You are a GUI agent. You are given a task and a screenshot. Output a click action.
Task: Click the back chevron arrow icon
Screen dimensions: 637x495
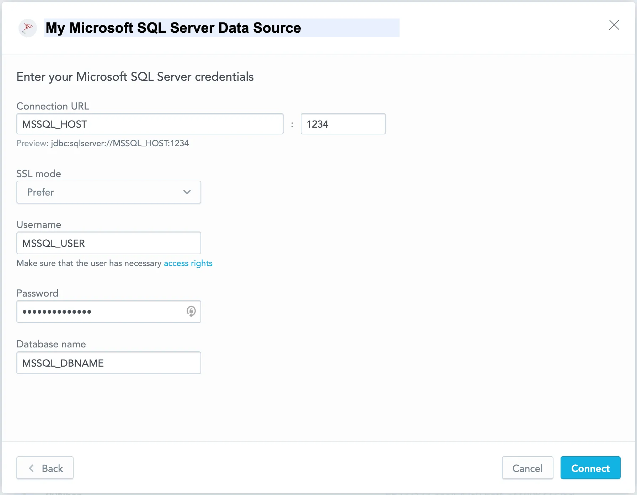point(31,468)
